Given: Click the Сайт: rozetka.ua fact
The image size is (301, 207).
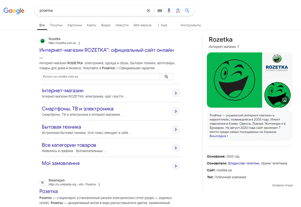Looking at the screenshot, I should 219,170.
